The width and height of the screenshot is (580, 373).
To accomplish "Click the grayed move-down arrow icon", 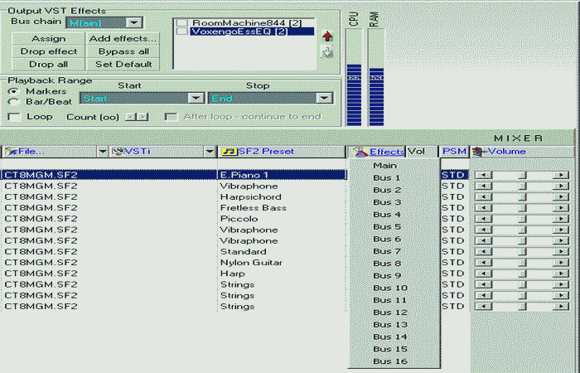I will click(x=327, y=53).
